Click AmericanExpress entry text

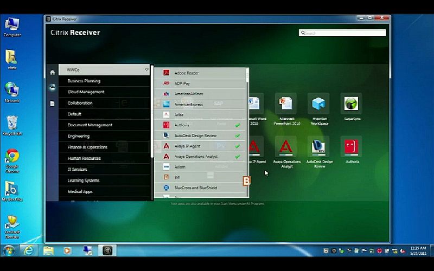coord(188,104)
